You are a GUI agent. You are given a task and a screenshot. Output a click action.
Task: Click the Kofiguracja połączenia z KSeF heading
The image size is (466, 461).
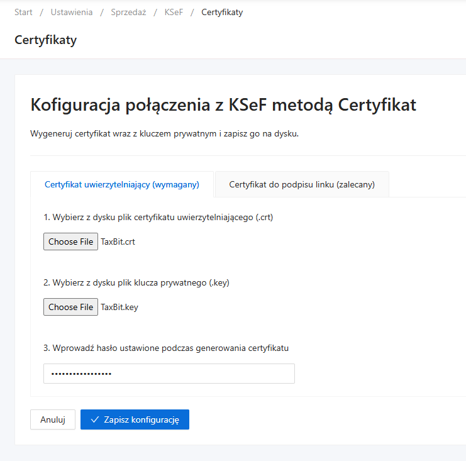pyautogui.click(x=223, y=104)
